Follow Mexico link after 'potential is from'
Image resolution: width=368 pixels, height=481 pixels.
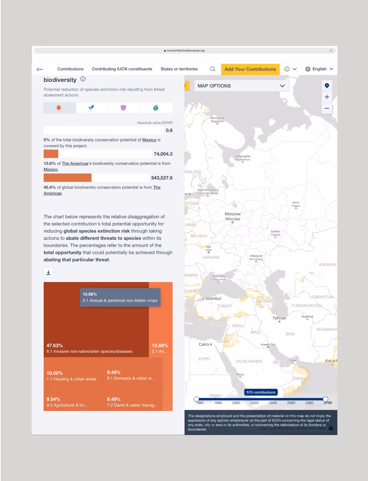point(51,169)
